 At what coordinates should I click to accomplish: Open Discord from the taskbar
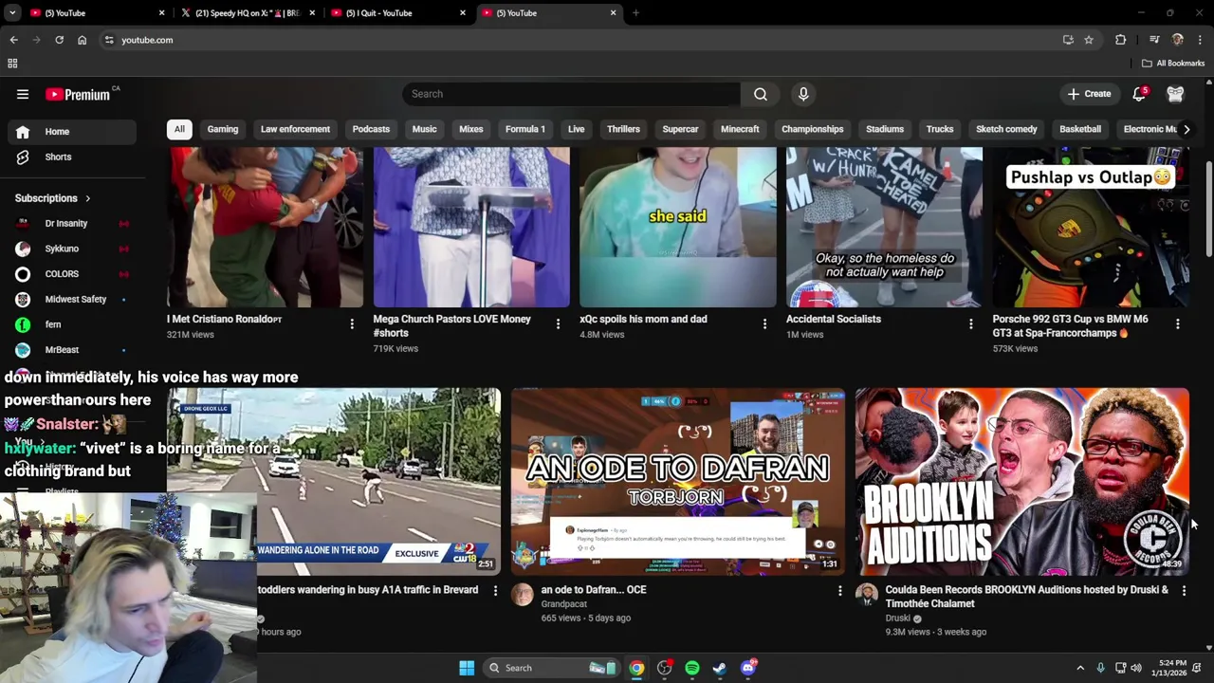(748, 668)
